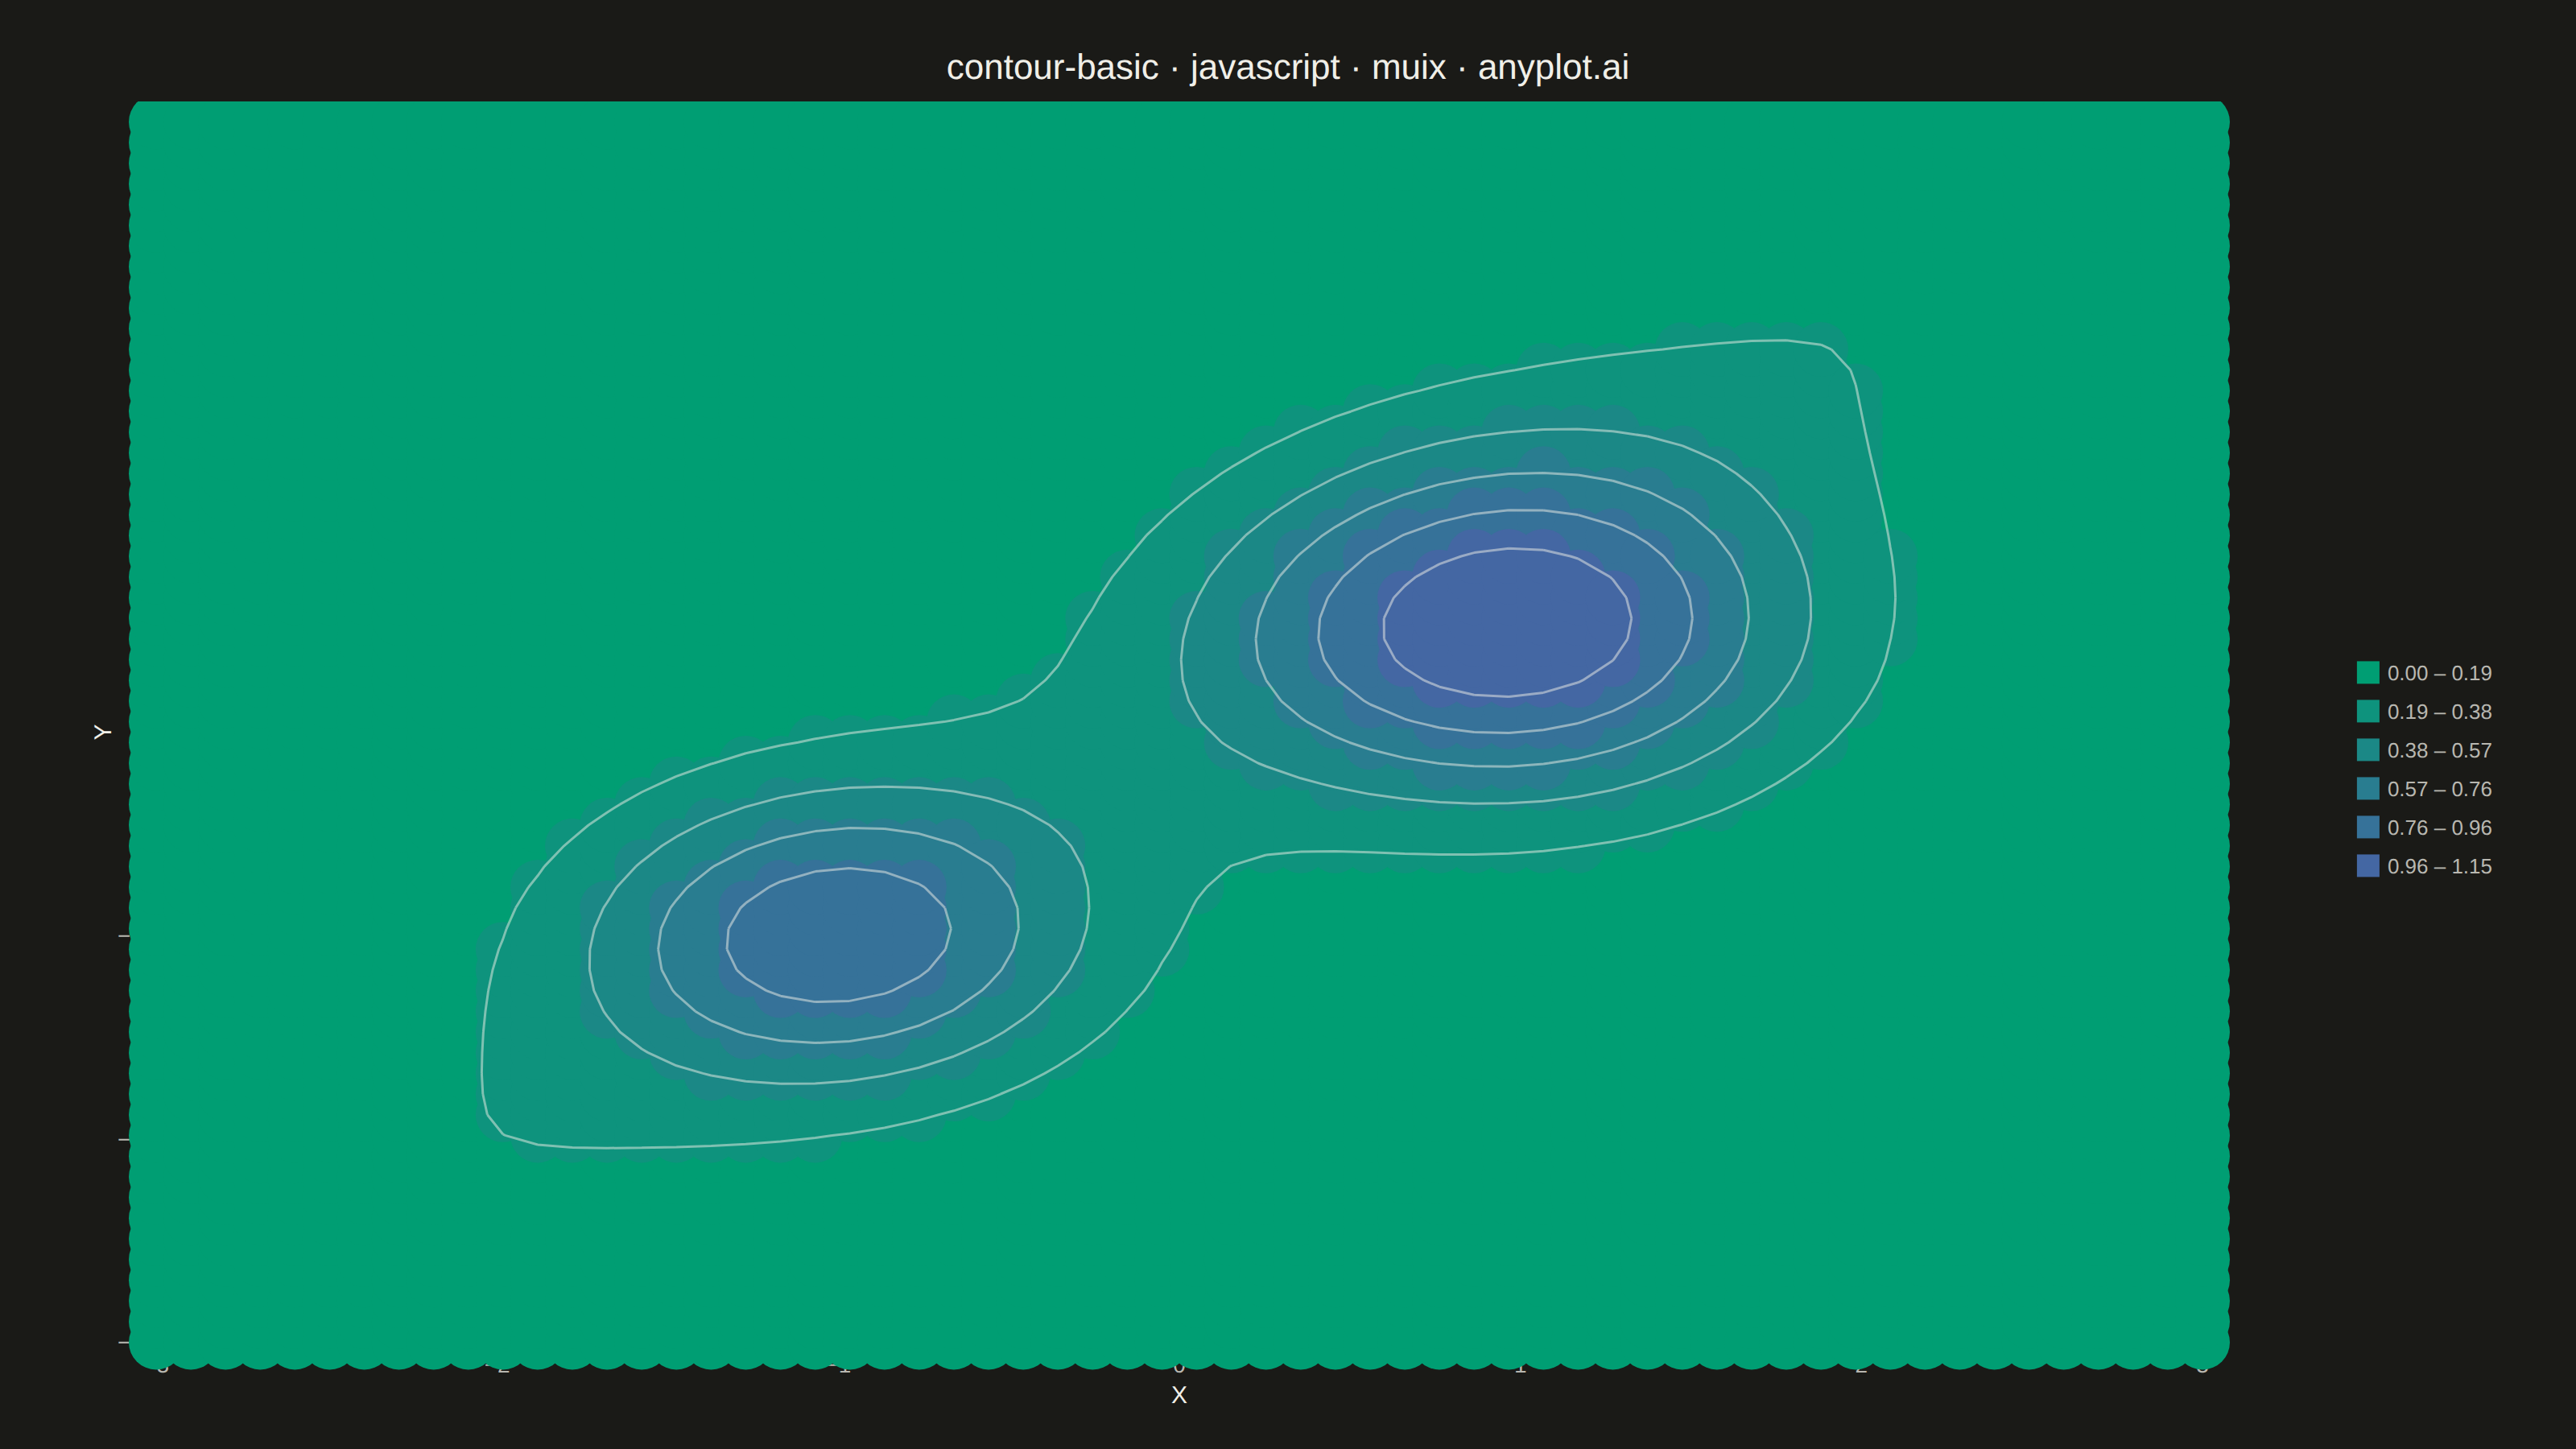Click the lower-left innermost contour peak region
Viewport: 2576px width, 1449px height.
[838, 934]
